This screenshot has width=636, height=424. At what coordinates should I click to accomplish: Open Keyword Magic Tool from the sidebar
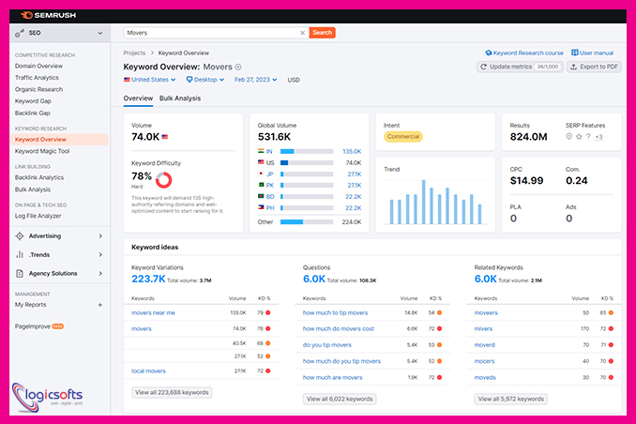(x=42, y=151)
